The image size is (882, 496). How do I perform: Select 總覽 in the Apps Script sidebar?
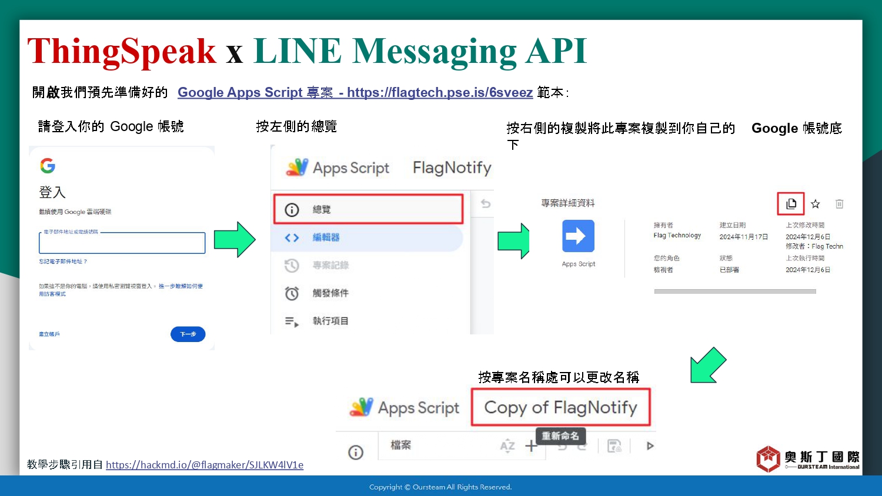[x=368, y=209]
